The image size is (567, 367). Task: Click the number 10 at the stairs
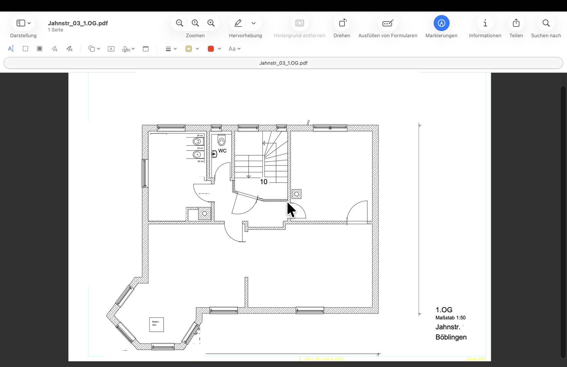click(264, 182)
